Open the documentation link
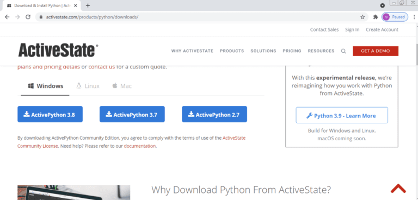This screenshot has height=200, width=418. point(140,146)
